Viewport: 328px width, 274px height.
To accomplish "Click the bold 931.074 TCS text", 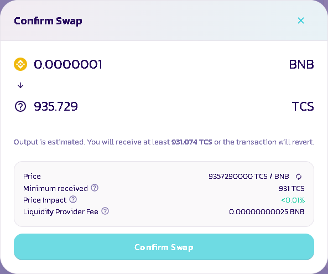I will click(x=191, y=142).
